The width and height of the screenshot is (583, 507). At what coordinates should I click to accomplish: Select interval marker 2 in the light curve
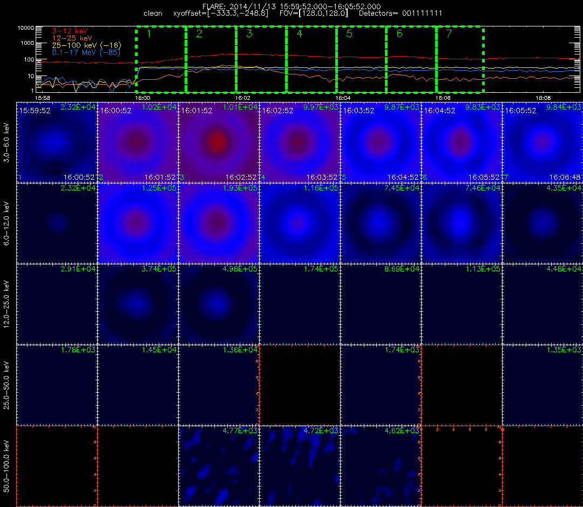tap(199, 33)
